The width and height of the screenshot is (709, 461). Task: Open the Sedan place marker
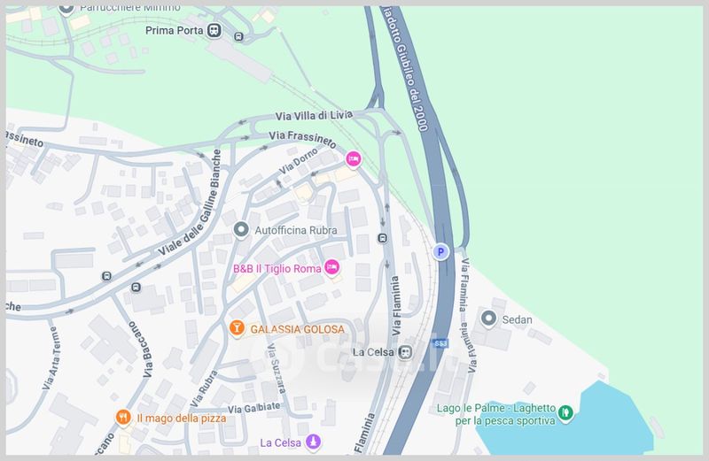(x=488, y=319)
